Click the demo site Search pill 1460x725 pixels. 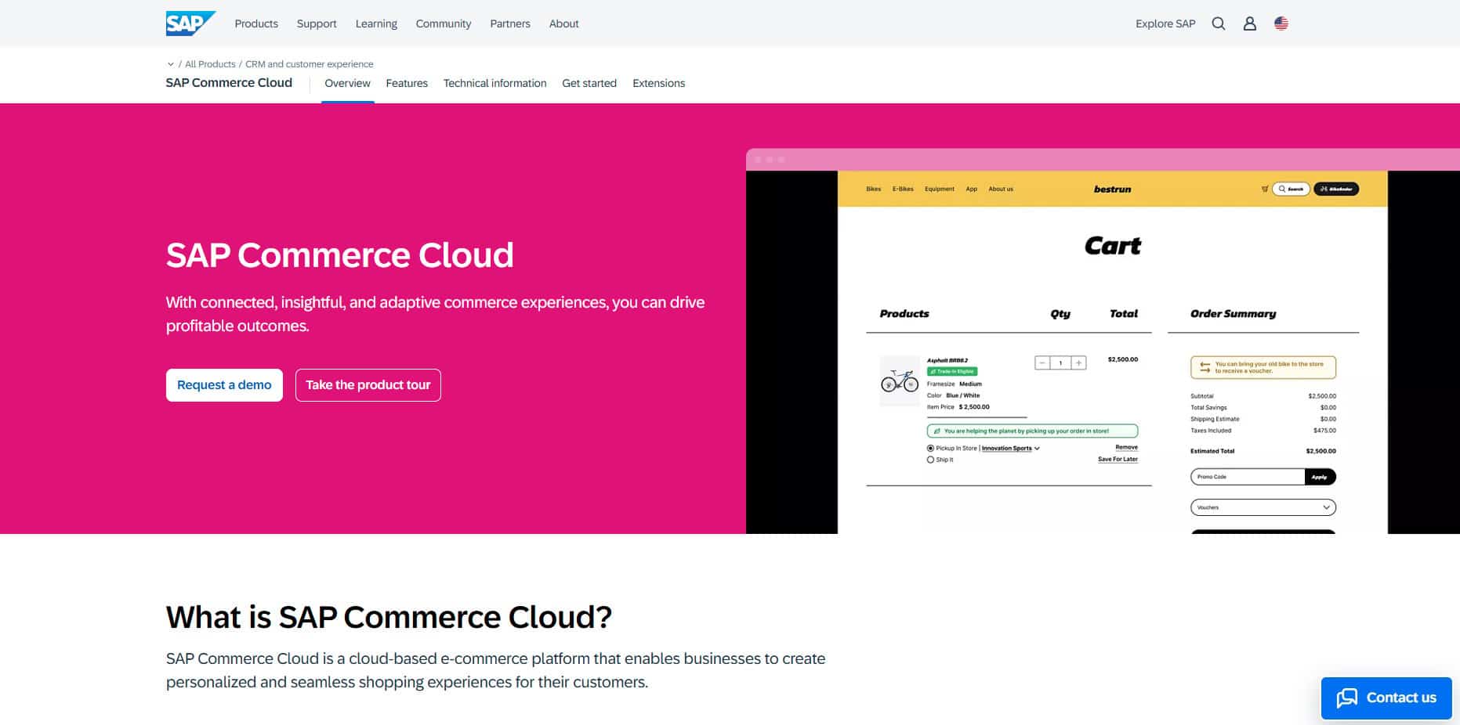coord(1291,189)
